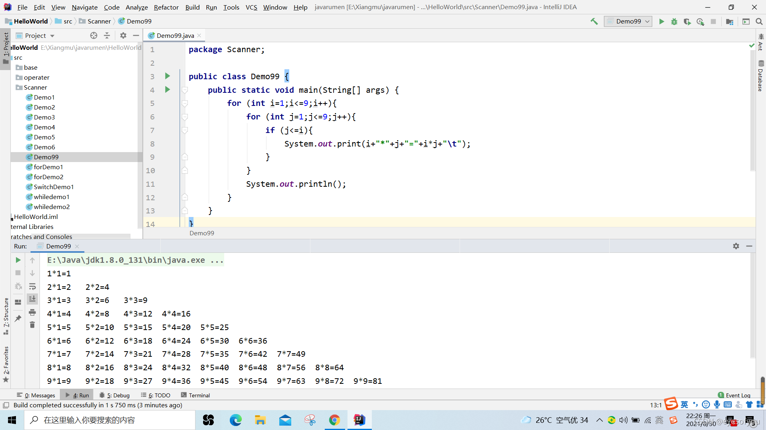Expand hidden tray icons chevron in taskbar
Screen dimensions: 766x430
(x=599, y=420)
